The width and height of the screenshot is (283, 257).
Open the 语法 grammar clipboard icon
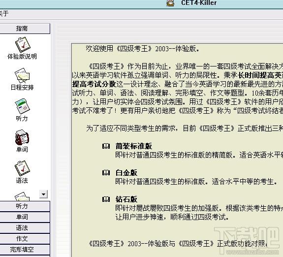coord(22,168)
